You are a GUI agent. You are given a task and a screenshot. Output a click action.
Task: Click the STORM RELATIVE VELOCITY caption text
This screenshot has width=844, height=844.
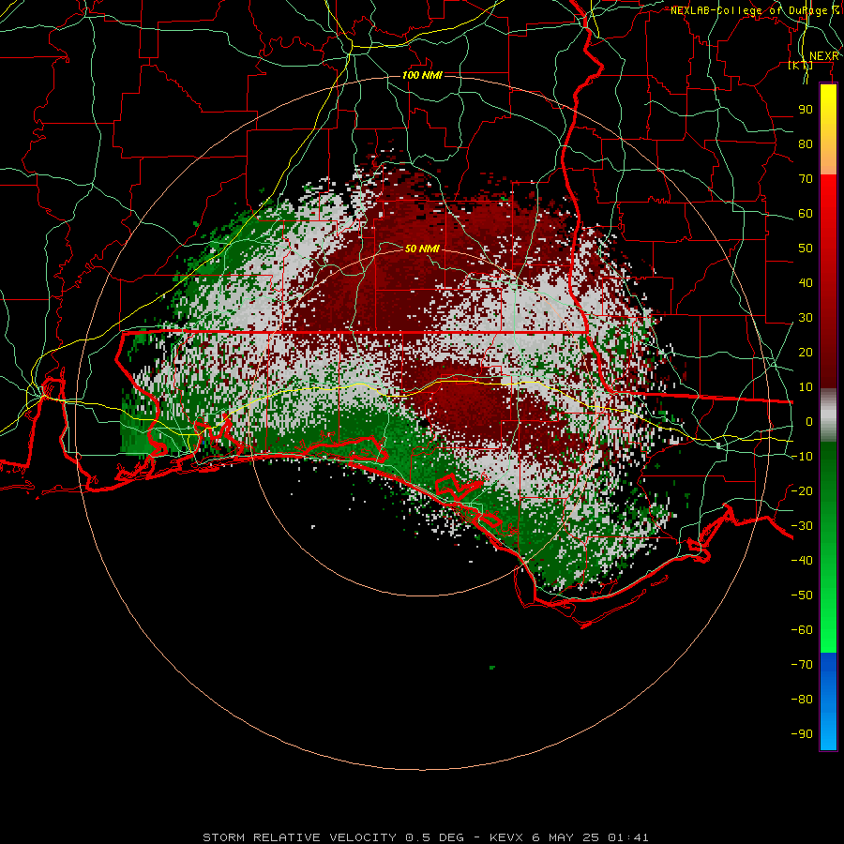[x=300, y=837]
